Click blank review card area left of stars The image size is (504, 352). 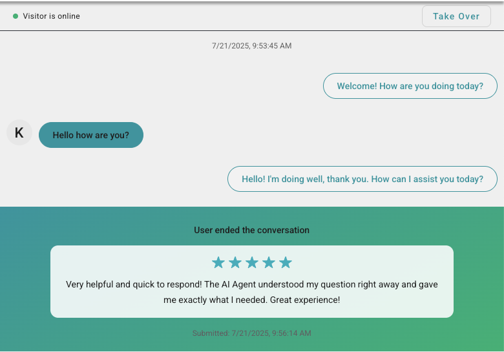[129, 262]
